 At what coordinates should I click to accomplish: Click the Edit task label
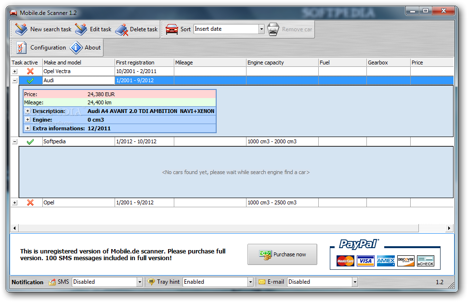[101, 29]
